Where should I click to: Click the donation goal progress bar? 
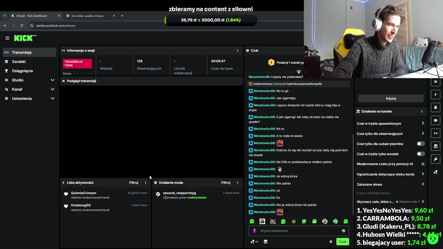tap(211, 20)
